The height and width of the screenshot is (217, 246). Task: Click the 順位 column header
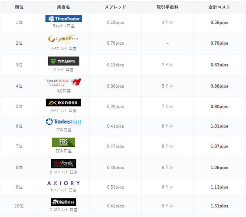[x=19, y=7]
